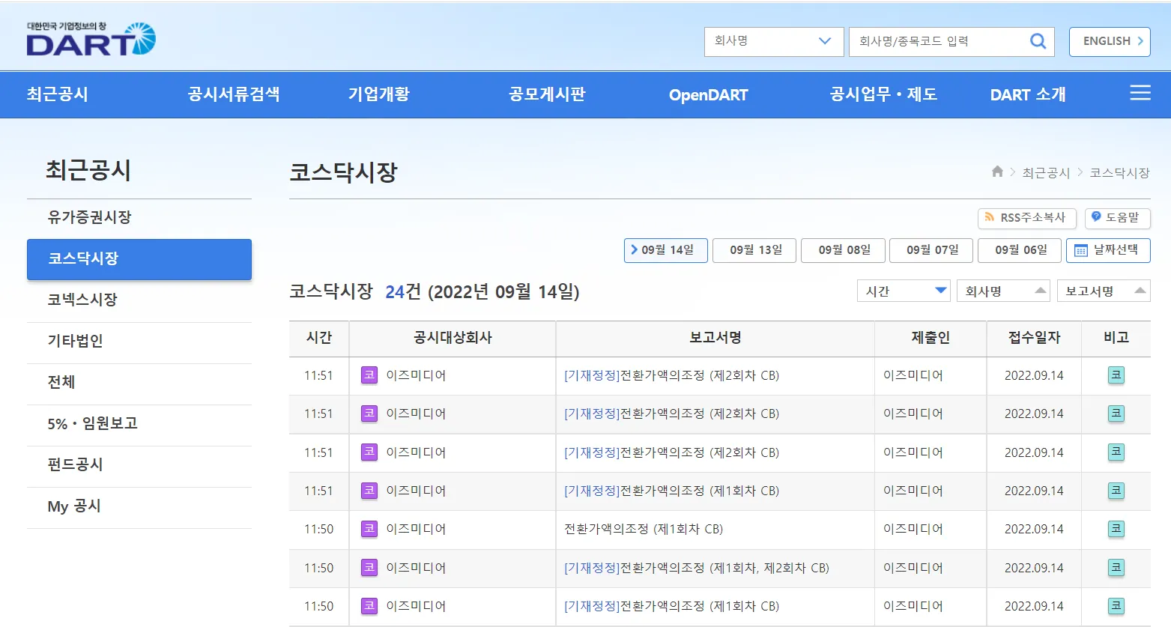Select 전체 in the sidebar
1171x627 pixels.
click(139, 382)
